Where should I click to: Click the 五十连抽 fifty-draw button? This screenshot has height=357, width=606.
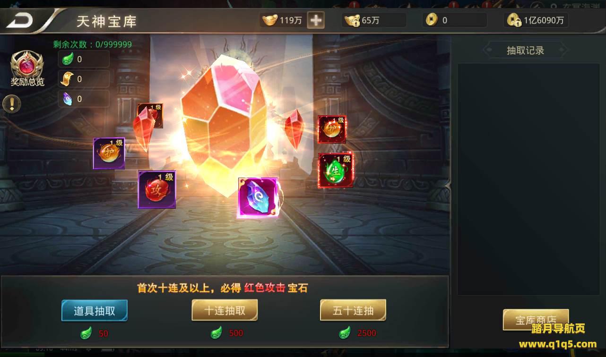tap(353, 310)
